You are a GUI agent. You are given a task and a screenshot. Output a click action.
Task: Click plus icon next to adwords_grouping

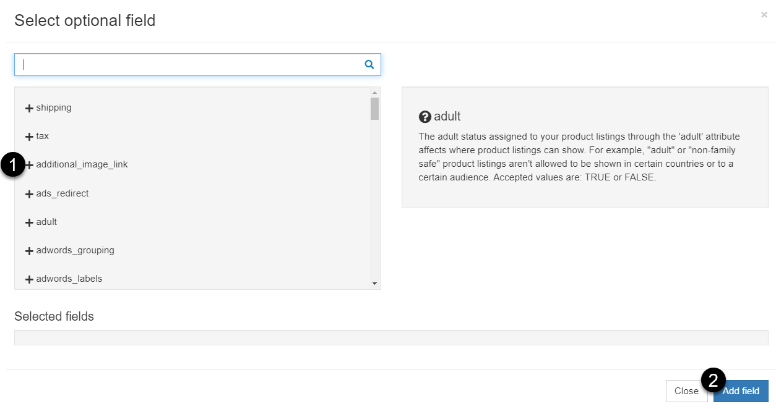(29, 251)
